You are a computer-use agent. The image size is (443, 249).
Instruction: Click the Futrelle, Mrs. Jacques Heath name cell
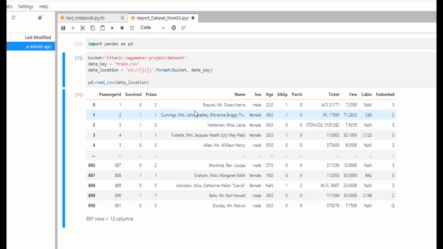click(x=208, y=136)
